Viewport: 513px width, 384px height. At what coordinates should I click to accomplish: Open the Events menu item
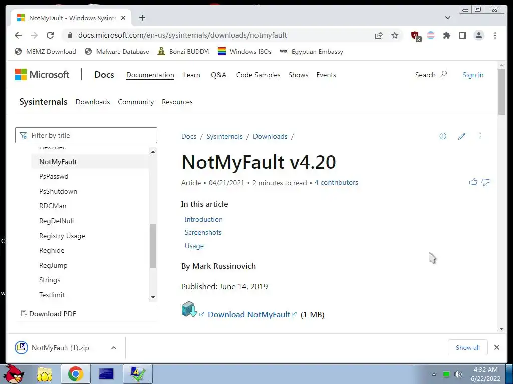point(326,75)
